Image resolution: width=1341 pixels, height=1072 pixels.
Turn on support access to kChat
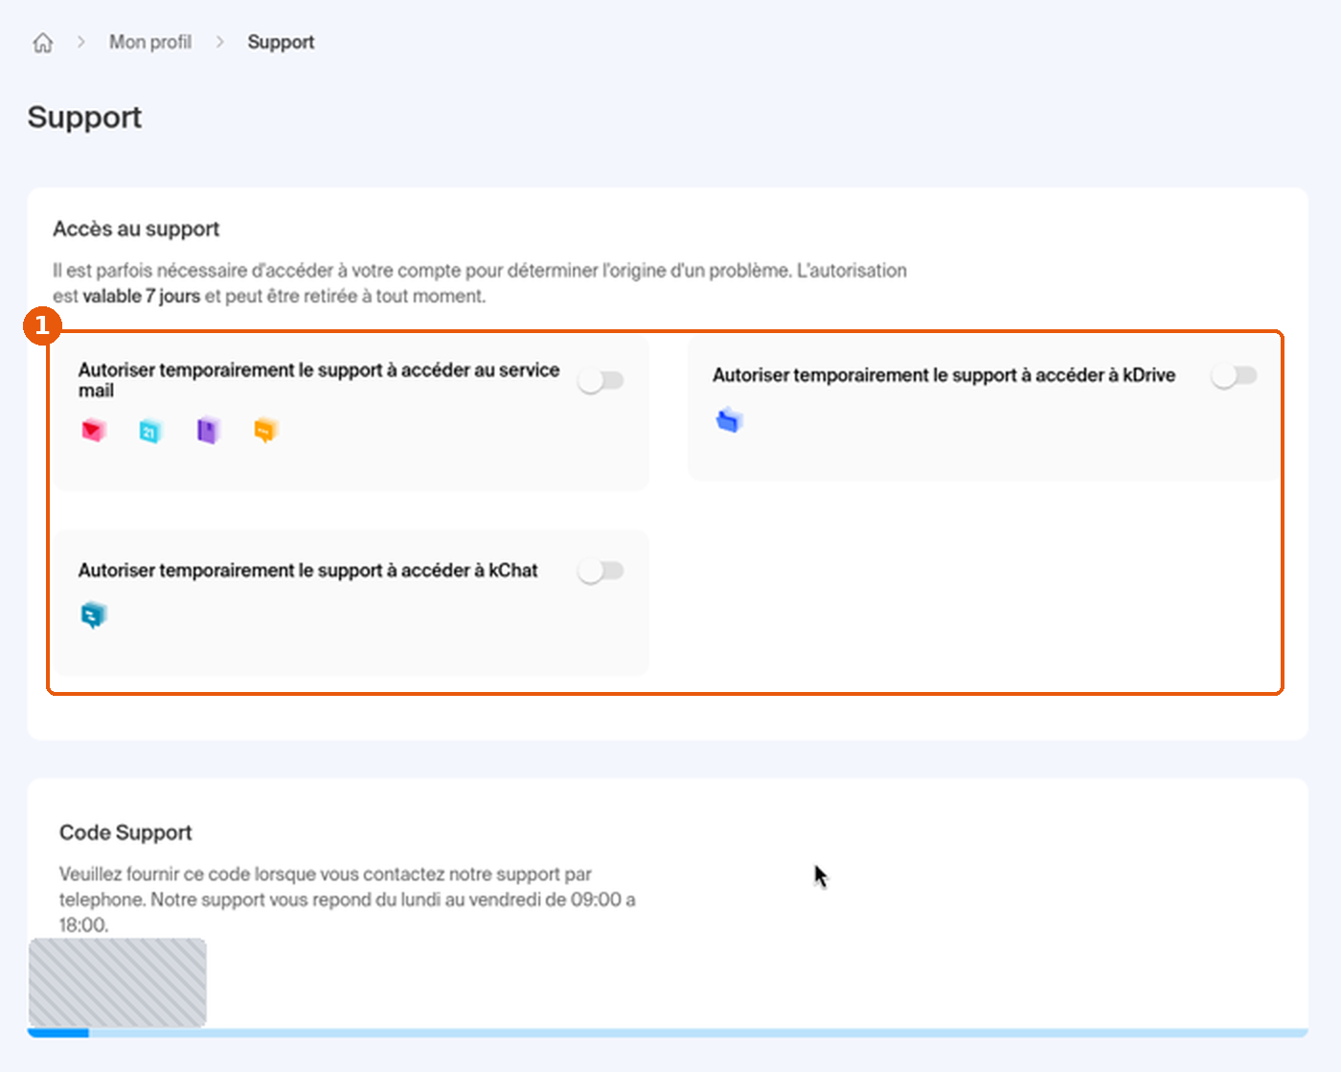pyautogui.click(x=601, y=570)
